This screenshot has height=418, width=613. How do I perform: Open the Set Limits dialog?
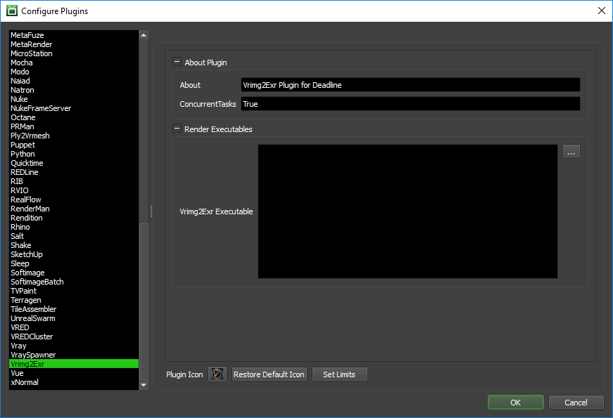(339, 374)
